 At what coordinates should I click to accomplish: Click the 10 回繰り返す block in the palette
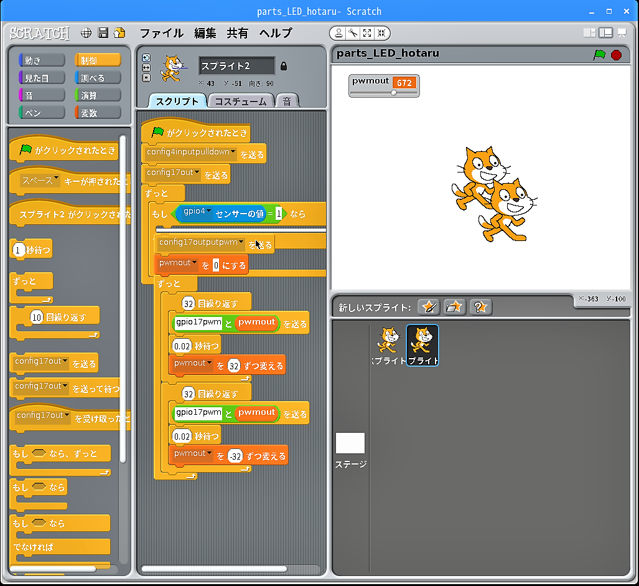click(55, 317)
